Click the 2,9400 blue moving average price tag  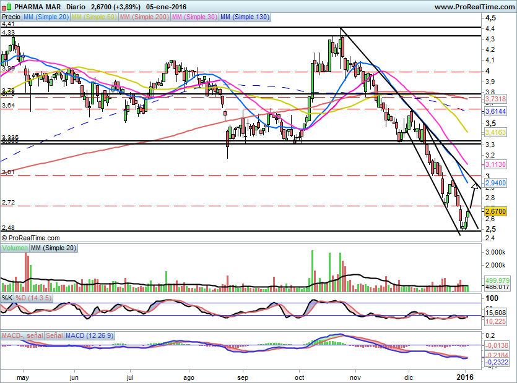(495, 183)
